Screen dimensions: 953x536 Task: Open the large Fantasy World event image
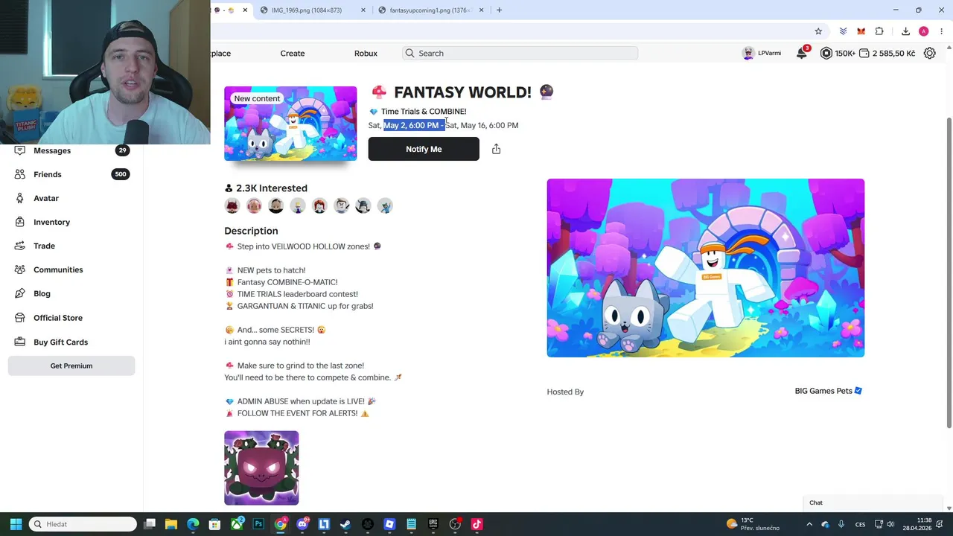pos(706,268)
